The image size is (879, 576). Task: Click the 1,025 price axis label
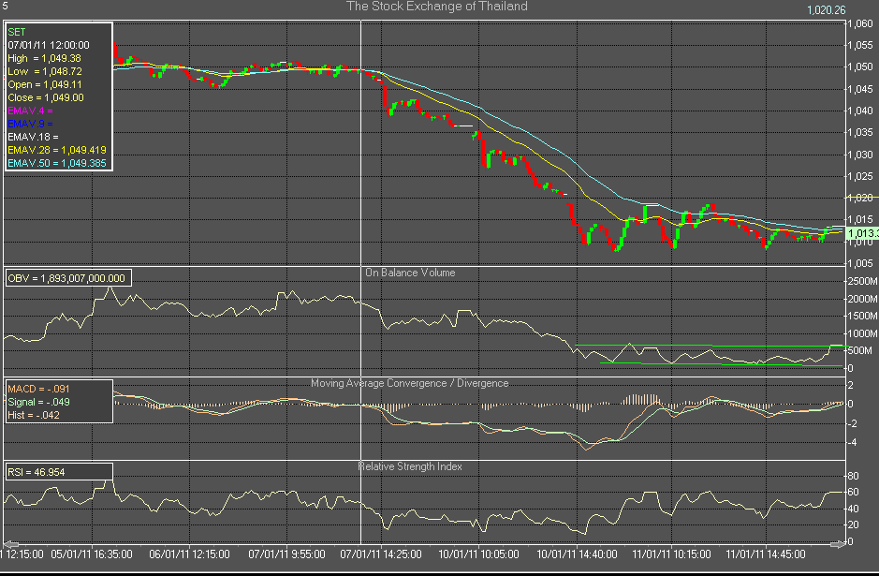coord(860,176)
